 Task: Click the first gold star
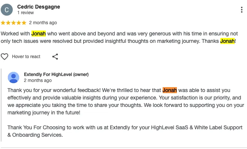[x=3, y=23]
